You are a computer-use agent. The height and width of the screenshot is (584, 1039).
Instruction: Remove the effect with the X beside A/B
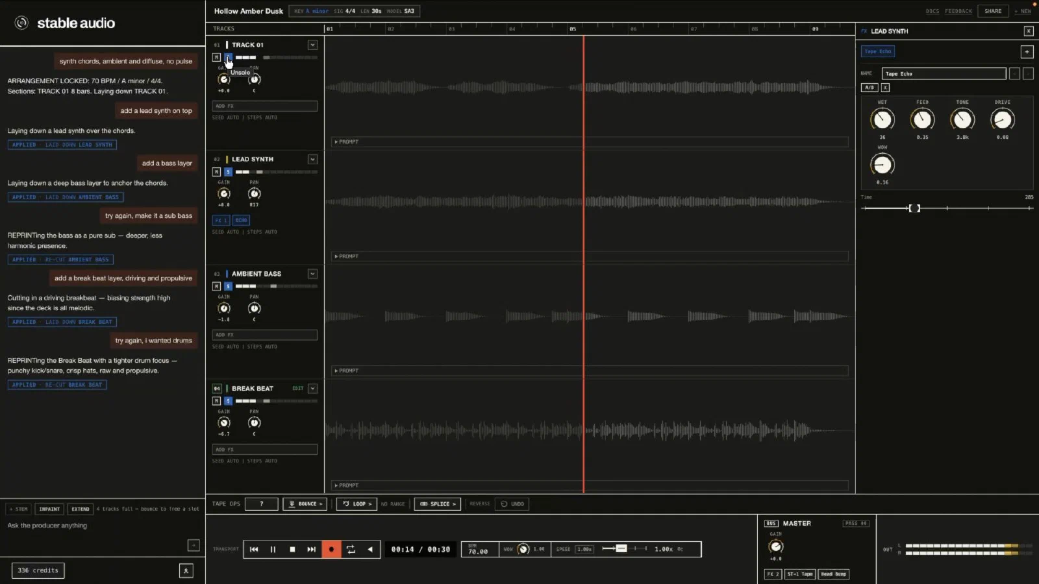point(885,87)
